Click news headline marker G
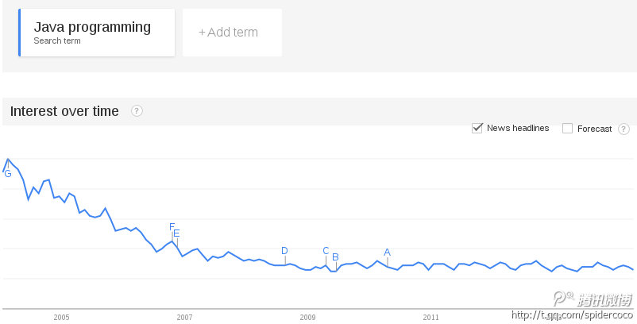This screenshot has height=324, width=637. 8,174
